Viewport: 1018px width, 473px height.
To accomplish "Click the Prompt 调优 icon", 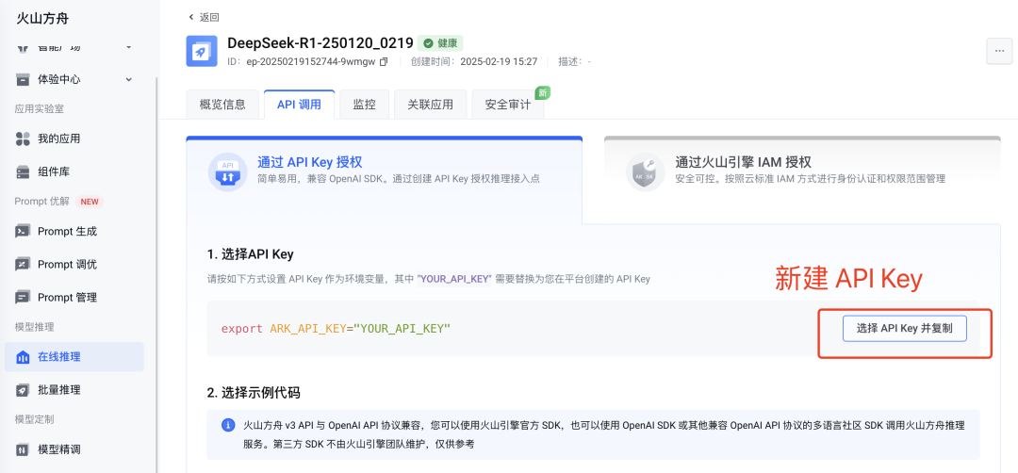I will pos(24,264).
